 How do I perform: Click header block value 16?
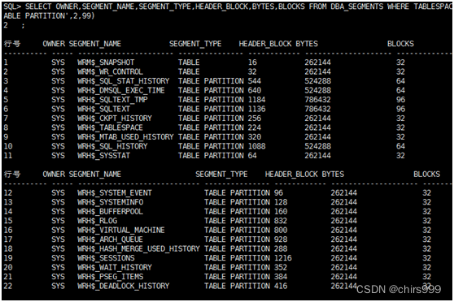point(252,63)
